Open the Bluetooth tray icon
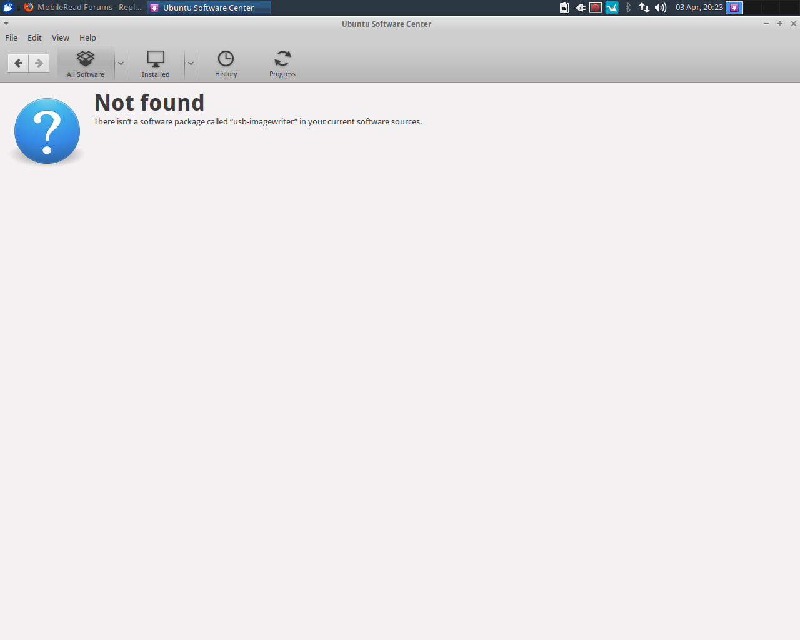 (628, 7)
